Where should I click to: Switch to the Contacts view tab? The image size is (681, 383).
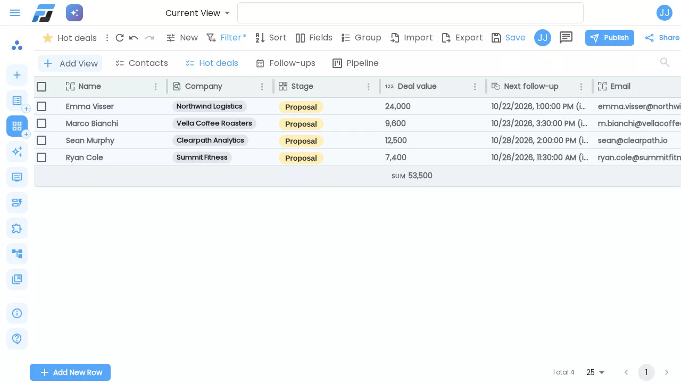(x=142, y=63)
